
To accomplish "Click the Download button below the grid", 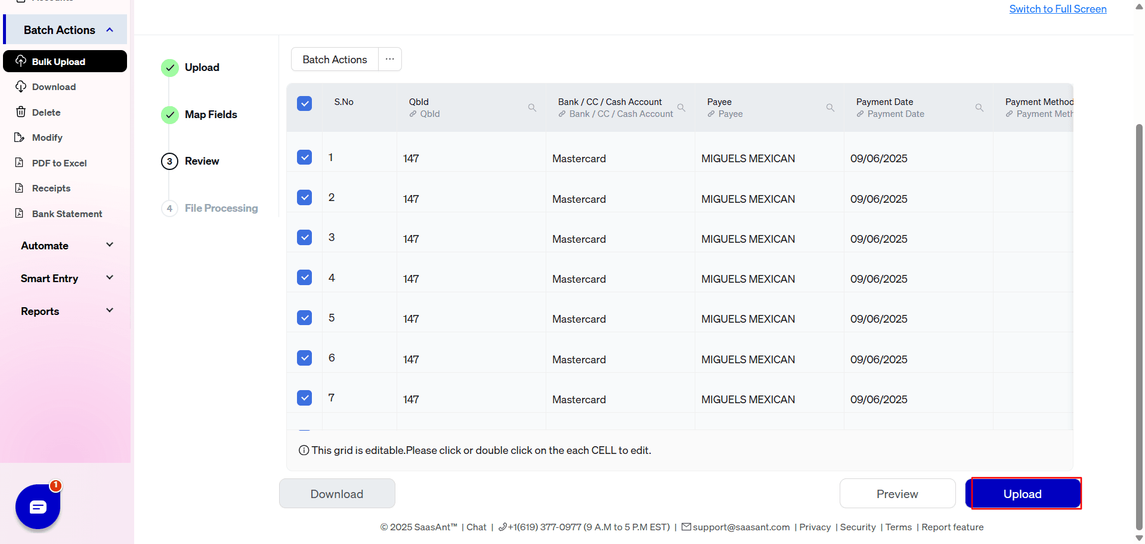I will pyautogui.click(x=337, y=494).
